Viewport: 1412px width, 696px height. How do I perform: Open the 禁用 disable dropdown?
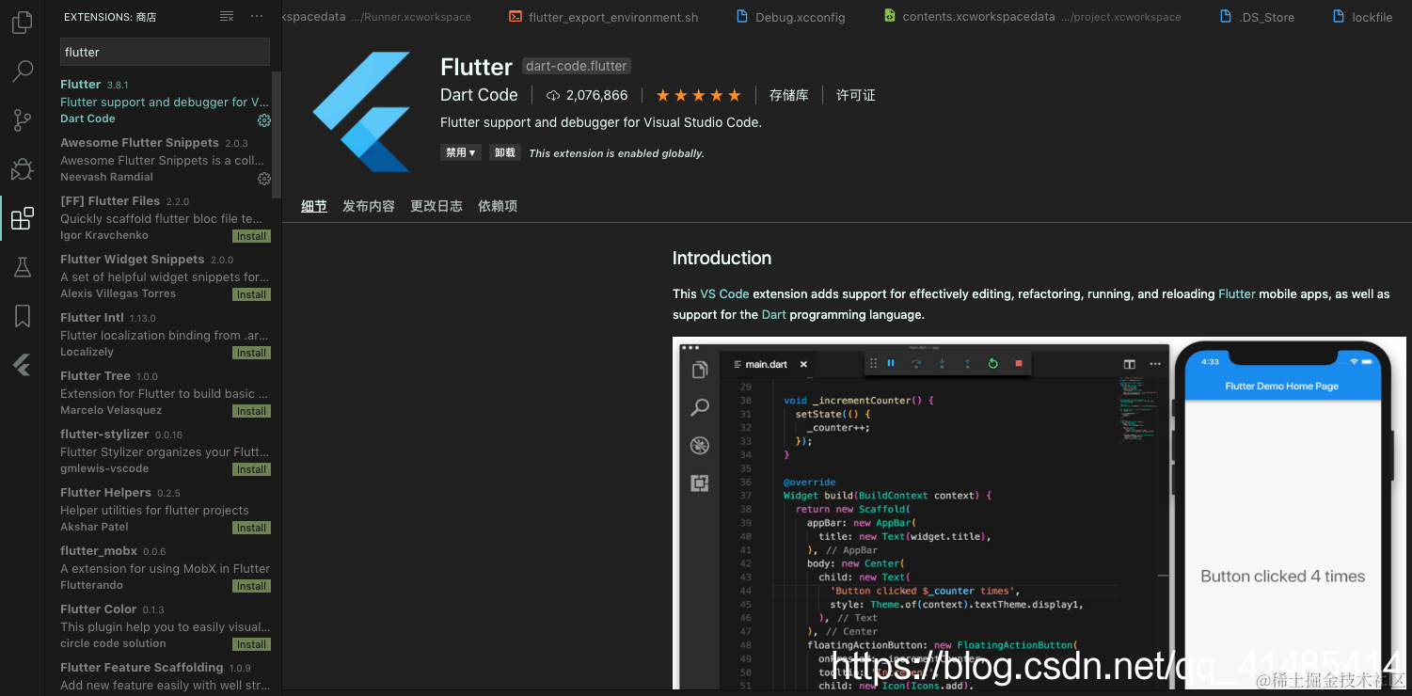(x=461, y=152)
